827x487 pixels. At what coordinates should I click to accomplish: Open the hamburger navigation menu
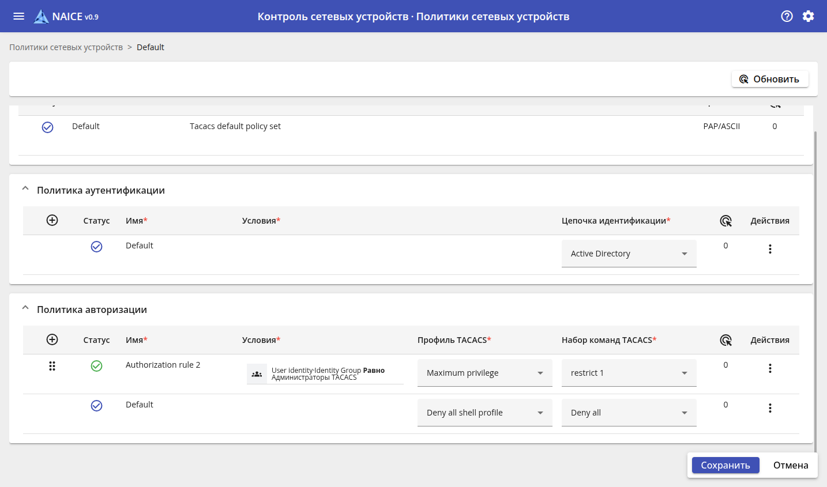(18, 16)
